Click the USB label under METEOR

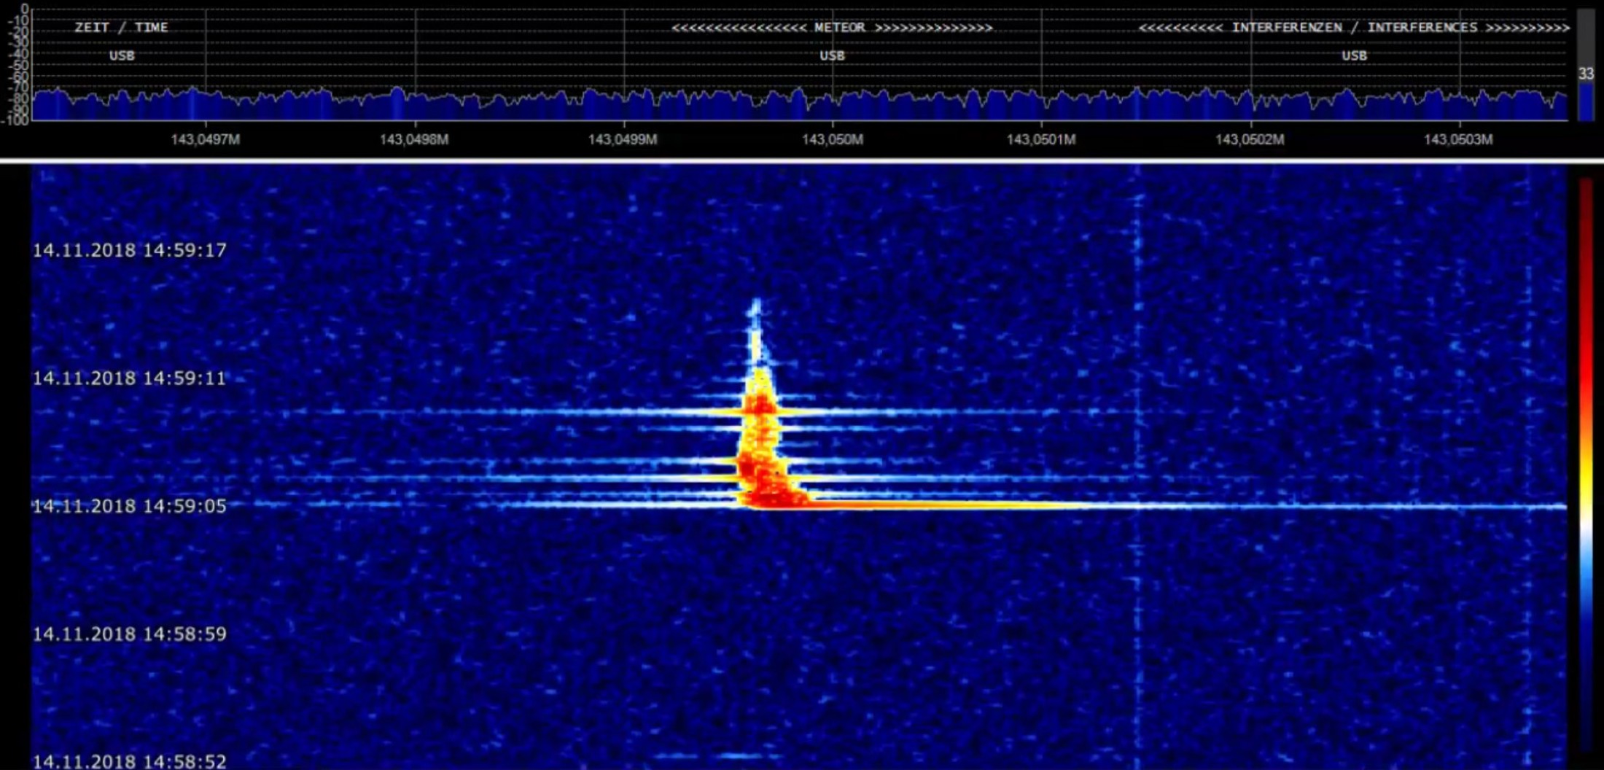(x=832, y=55)
